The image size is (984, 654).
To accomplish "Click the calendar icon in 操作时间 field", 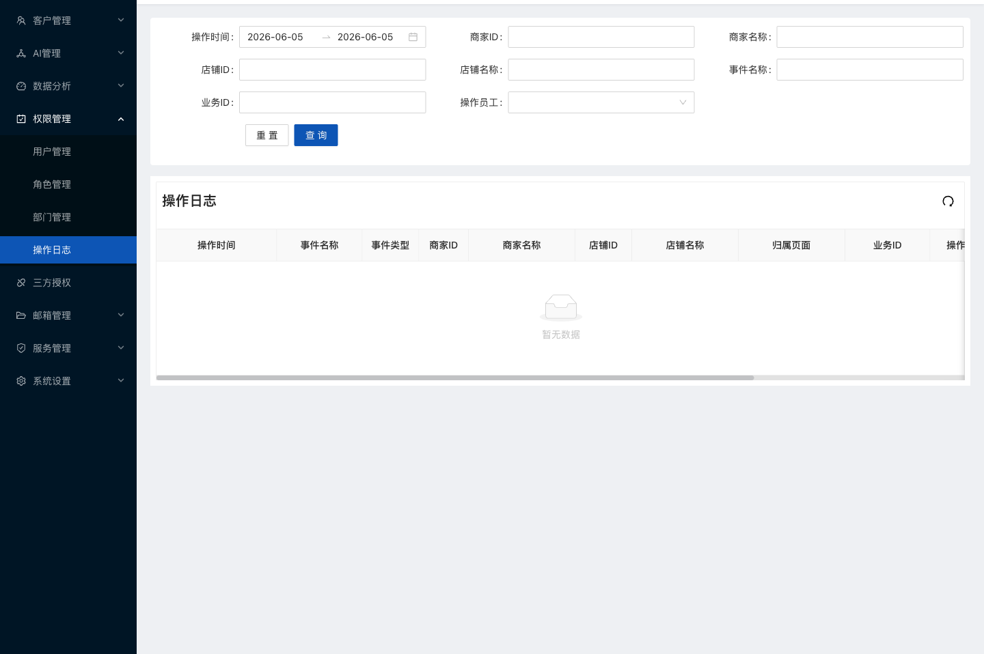I will click(413, 37).
